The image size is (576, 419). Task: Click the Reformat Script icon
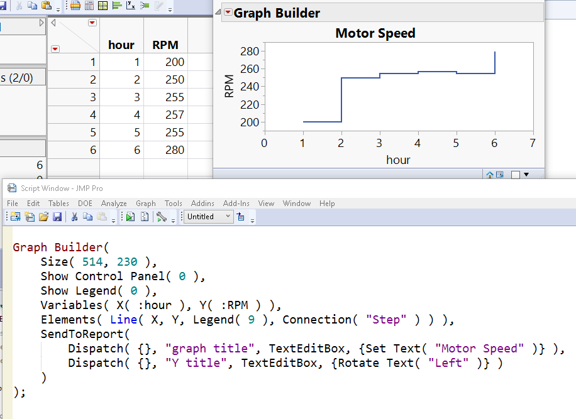click(145, 217)
